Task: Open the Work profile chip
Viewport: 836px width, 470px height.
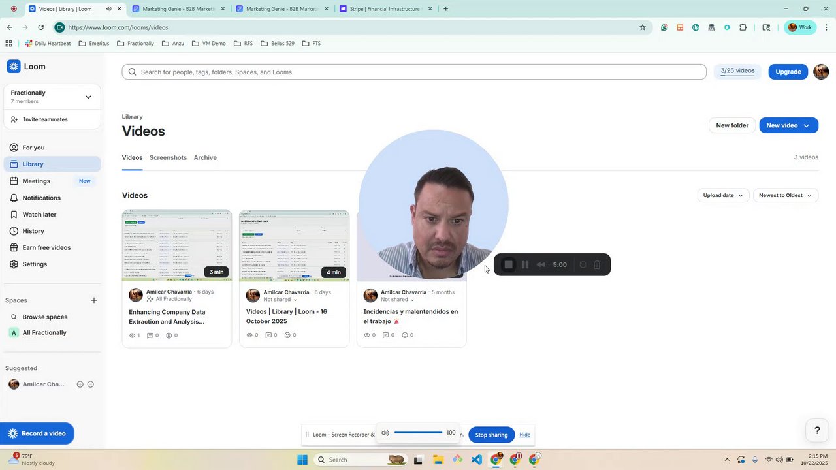Action: [x=799, y=27]
